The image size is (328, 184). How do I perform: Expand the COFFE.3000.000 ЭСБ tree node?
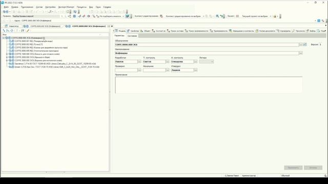pos(7,60)
